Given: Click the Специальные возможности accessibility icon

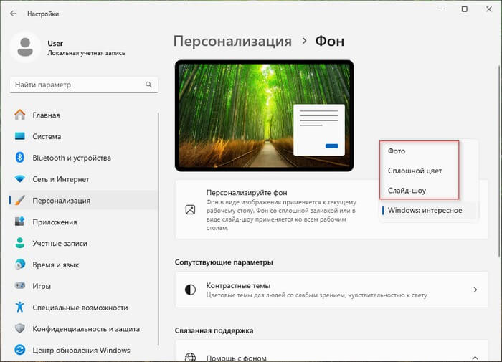Looking at the screenshot, I should [20, 308].
